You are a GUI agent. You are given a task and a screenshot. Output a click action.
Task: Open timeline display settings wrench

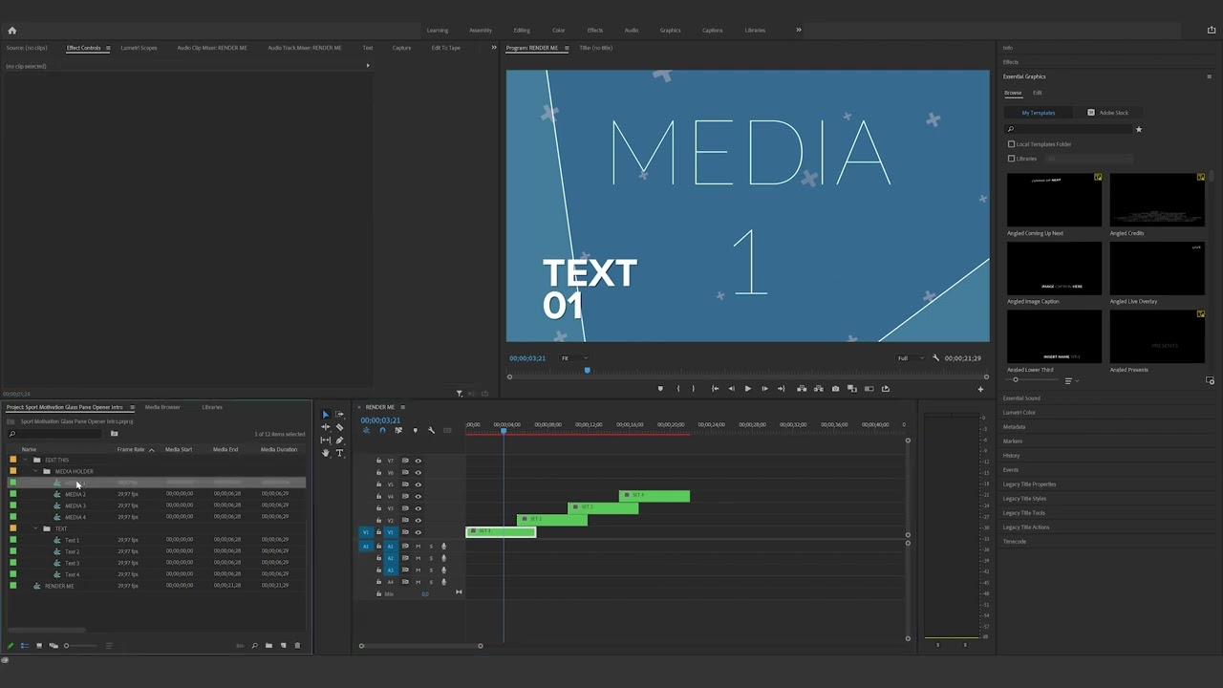431,431
